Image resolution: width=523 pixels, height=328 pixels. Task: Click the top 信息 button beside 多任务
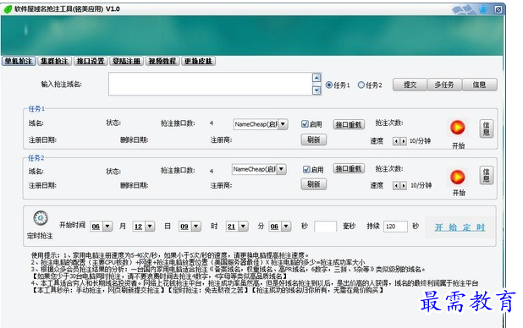pyautogui.click(x=479, y=85)
